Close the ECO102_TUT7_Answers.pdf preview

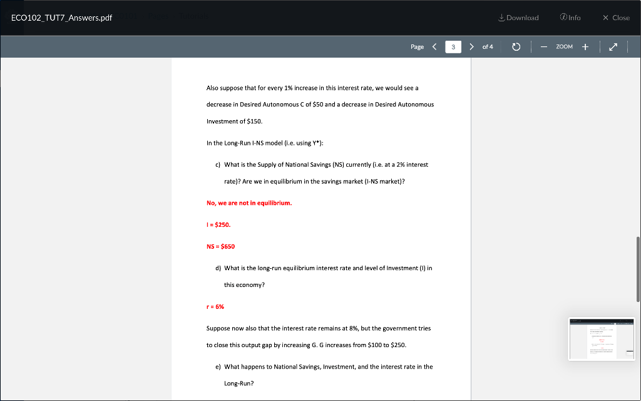(615, 18)
